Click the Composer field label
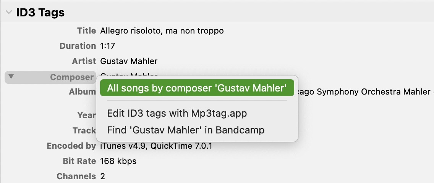Screen dimensions: 434x183 click(72, 77)
